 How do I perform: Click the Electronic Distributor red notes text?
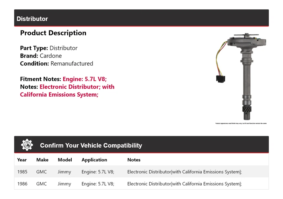77,87
